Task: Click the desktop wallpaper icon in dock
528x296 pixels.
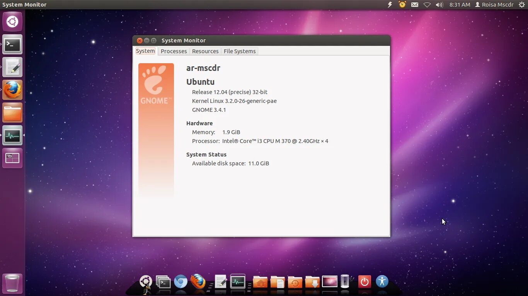Action: click(x=330, y=282)
